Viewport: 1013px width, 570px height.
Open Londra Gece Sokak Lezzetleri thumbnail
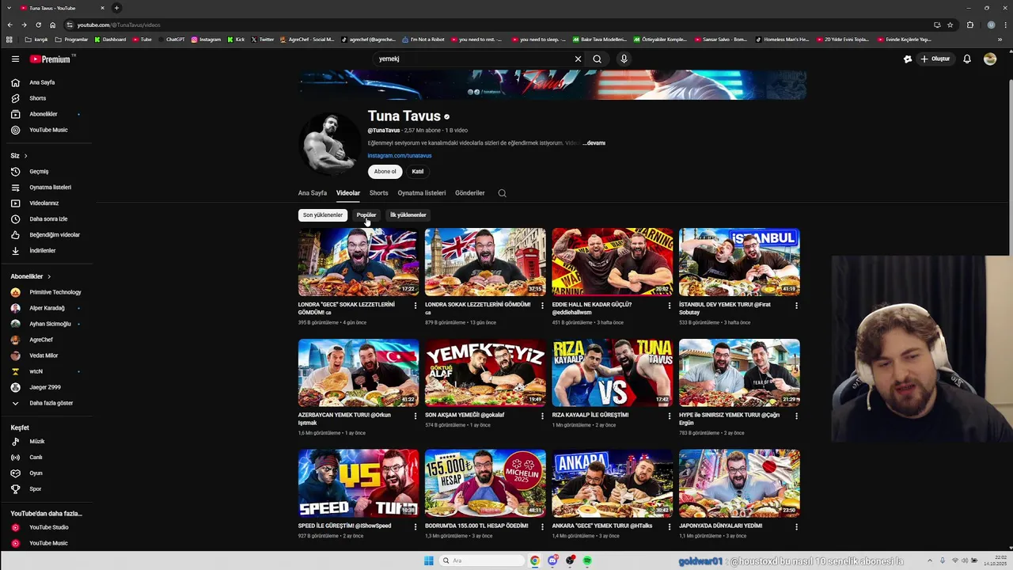point(359,262)
